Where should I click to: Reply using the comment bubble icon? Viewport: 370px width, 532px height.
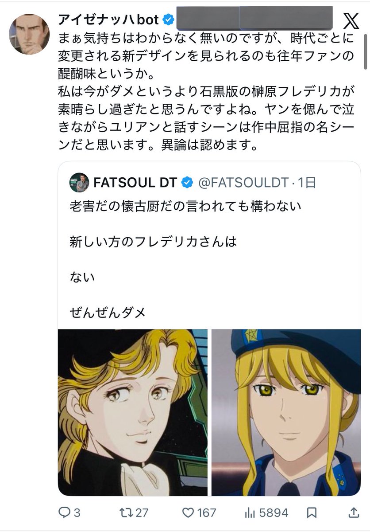tap(65, 513)
